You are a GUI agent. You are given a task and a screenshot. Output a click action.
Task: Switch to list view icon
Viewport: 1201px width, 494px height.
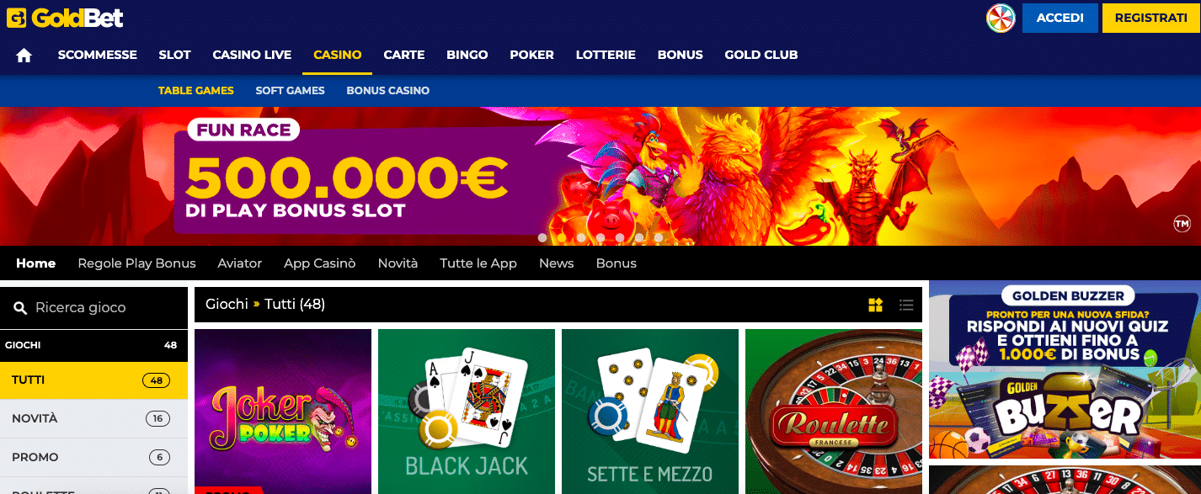pos(906,305)
